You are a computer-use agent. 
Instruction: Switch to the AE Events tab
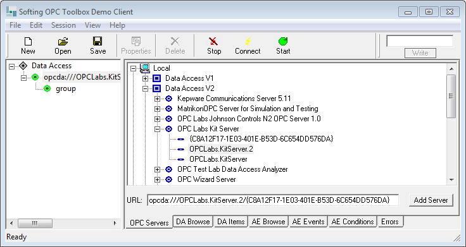coord(308,222)
